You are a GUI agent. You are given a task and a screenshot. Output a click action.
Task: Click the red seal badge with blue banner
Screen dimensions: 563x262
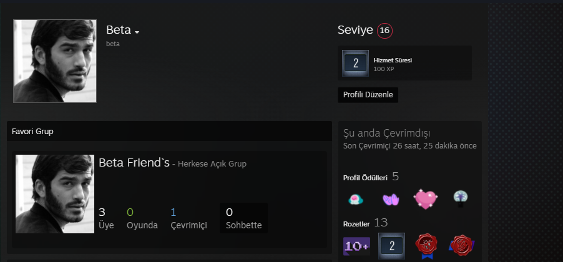coord(461,246)
